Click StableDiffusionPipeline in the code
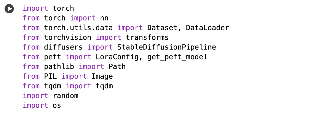This screenshot has width=335, height=117. tap(166, 47)
